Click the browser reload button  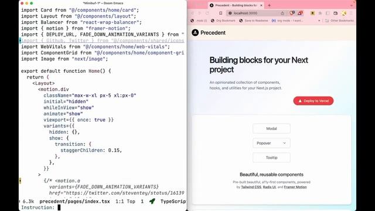point(207,13)
